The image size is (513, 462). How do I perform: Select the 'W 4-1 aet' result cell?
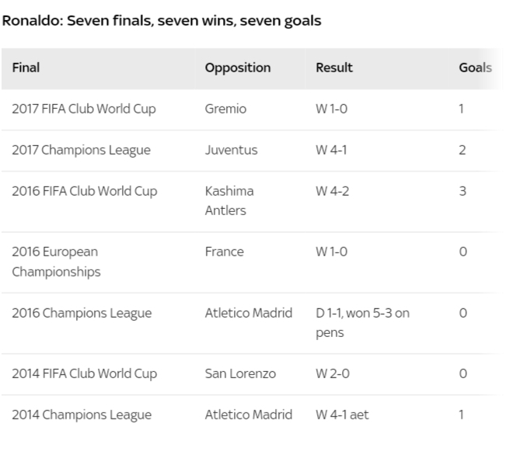(x=342, y=415)
